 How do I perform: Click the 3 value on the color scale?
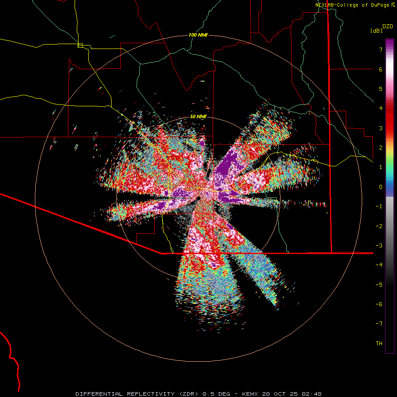(x=381, y=128)
